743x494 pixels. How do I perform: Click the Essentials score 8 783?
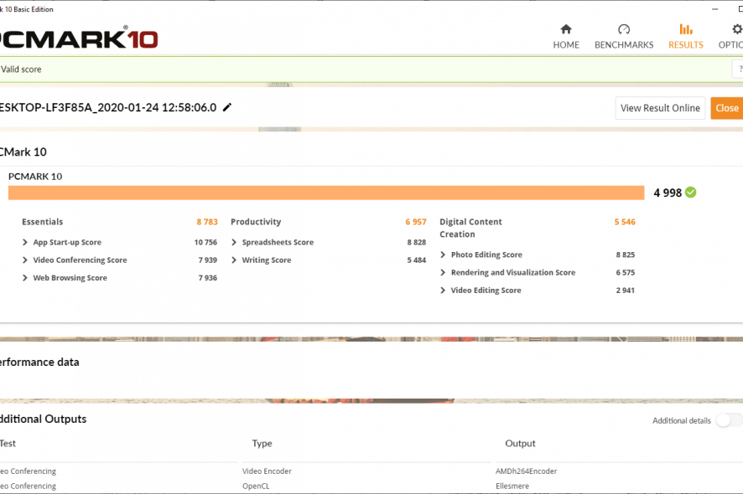pos(207,222)
